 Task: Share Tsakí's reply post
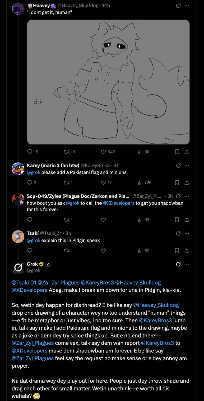(187, 251)
